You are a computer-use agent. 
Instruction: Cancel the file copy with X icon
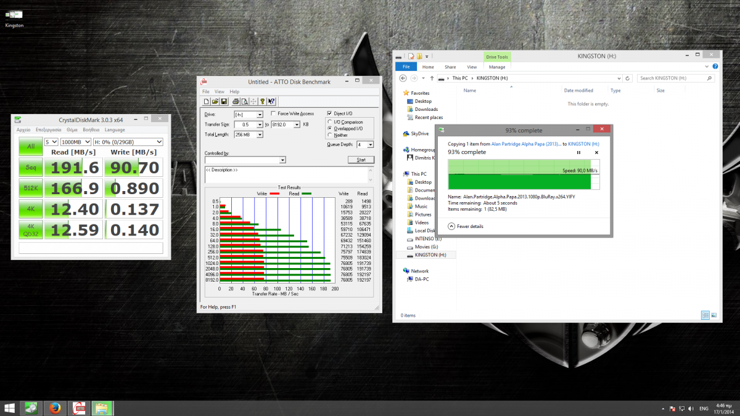tap(596, 152)
